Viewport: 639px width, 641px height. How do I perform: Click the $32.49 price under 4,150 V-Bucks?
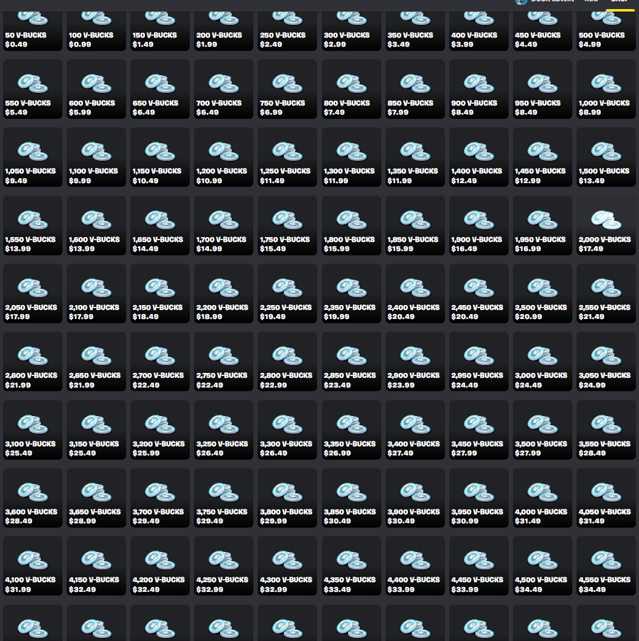(x=82, y=589)
